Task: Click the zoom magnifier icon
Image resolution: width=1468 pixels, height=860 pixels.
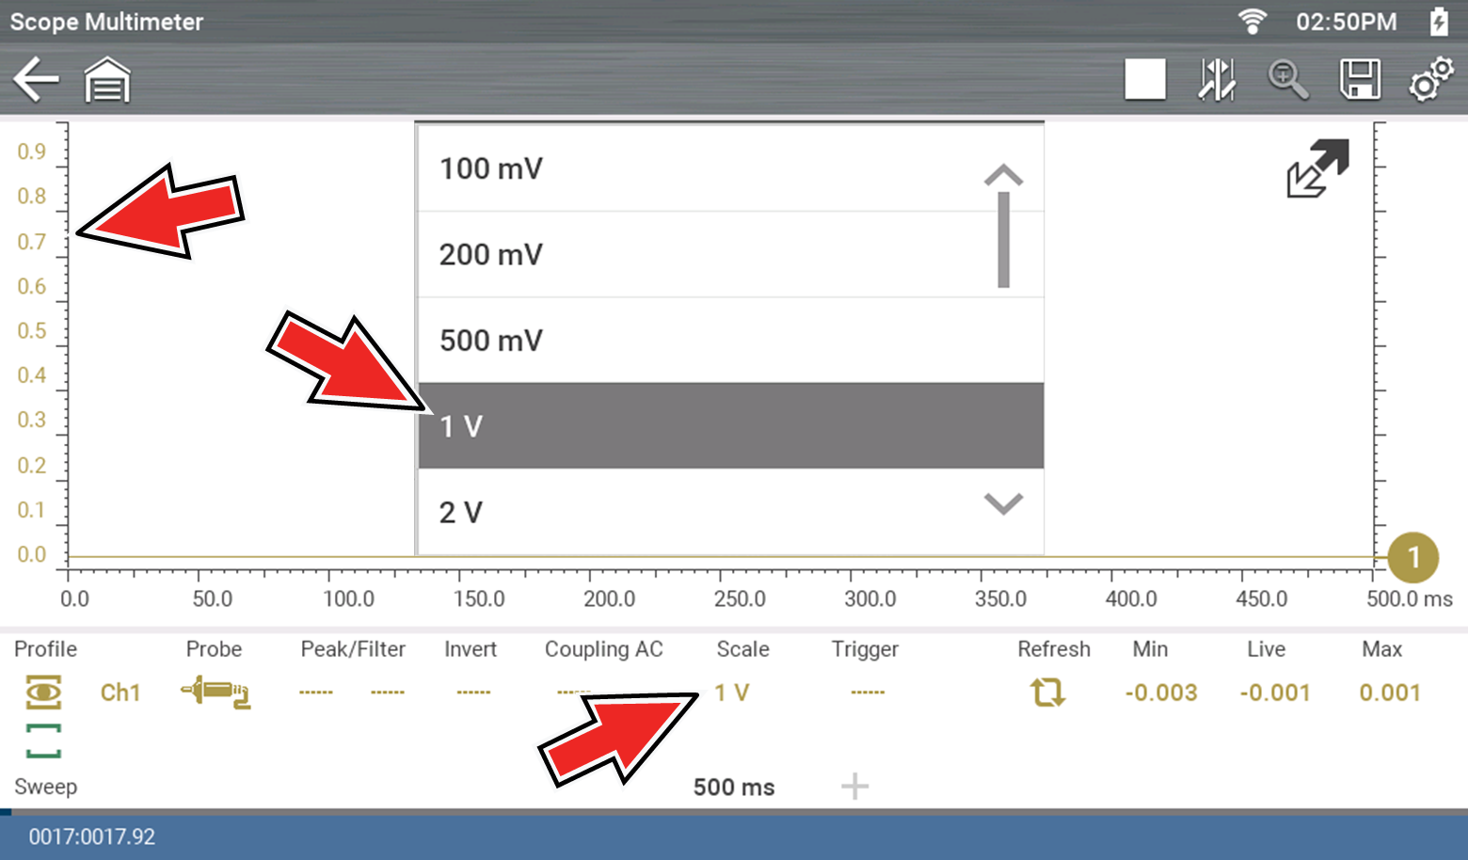Action: (x=1287, y=80)
